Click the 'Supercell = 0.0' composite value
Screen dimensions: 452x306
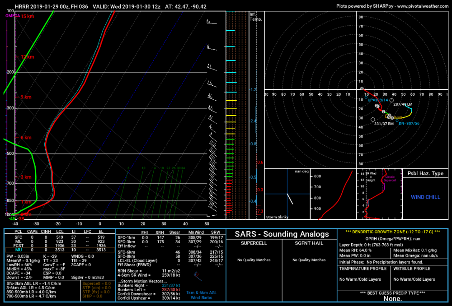[97, 283]
